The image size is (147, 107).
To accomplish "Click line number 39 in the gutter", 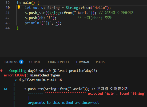I will 7,3.
